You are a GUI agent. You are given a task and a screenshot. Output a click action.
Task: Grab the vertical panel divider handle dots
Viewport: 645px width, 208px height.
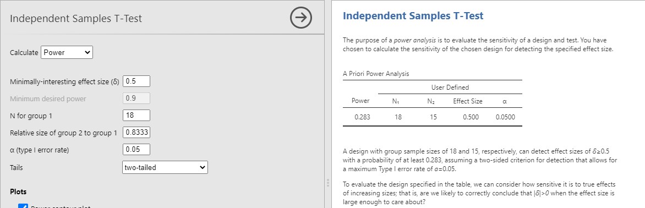(328, 183)
